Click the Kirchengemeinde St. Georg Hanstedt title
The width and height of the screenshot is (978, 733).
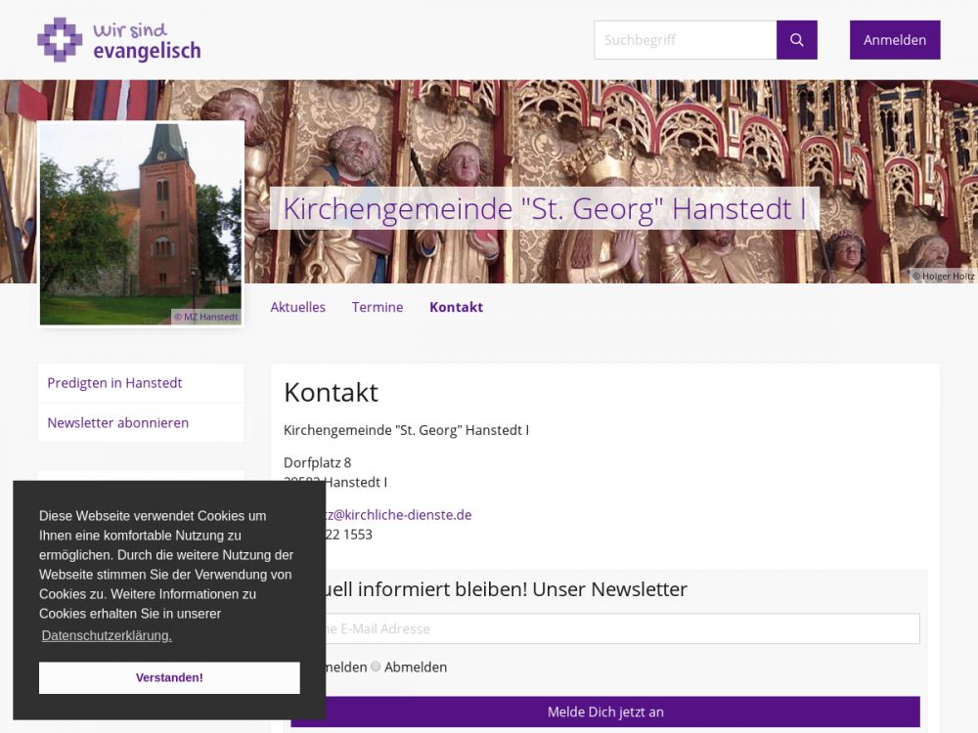(544, 209)
